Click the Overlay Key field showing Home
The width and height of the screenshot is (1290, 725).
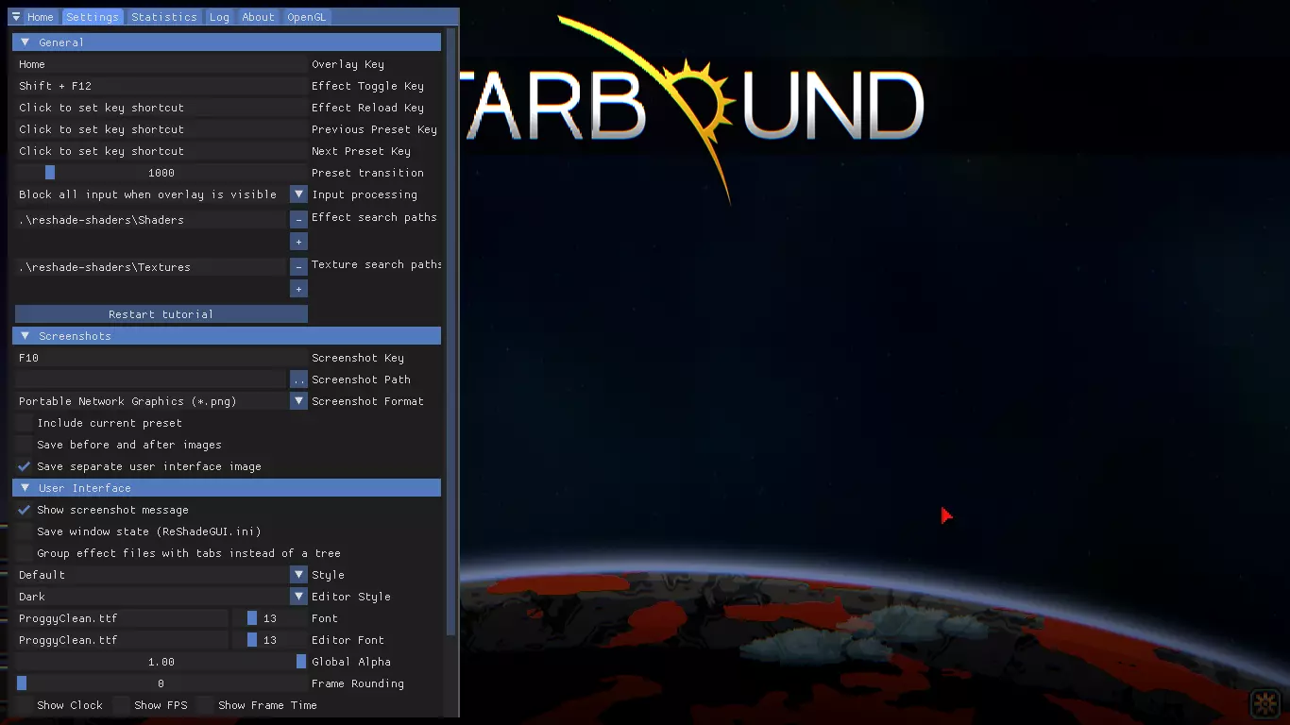[161, 64]
